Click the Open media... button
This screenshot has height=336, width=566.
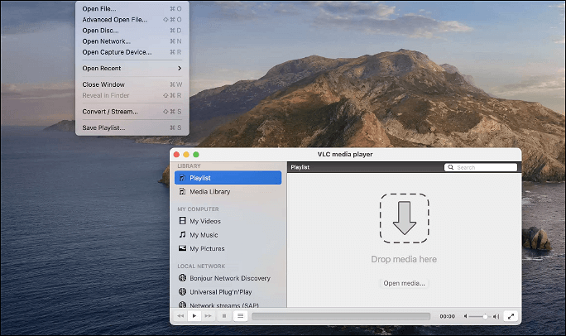pyautogui.click(x=404, y=283)
